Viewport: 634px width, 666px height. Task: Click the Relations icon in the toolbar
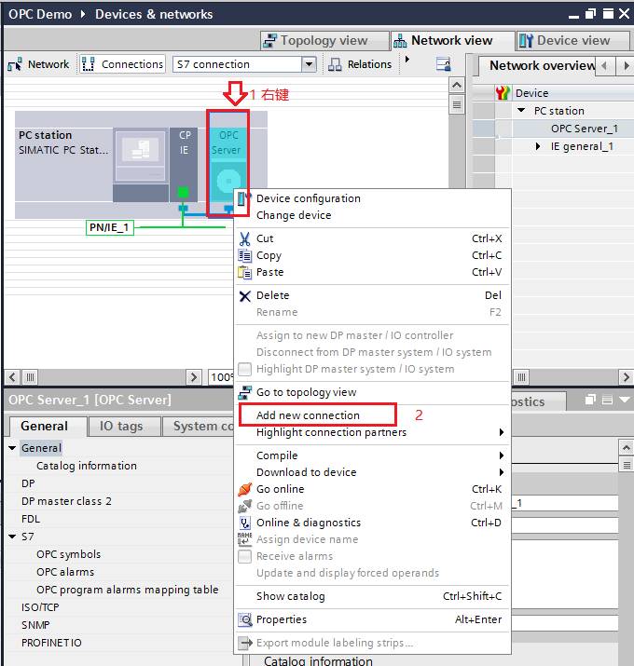(335, 64)
